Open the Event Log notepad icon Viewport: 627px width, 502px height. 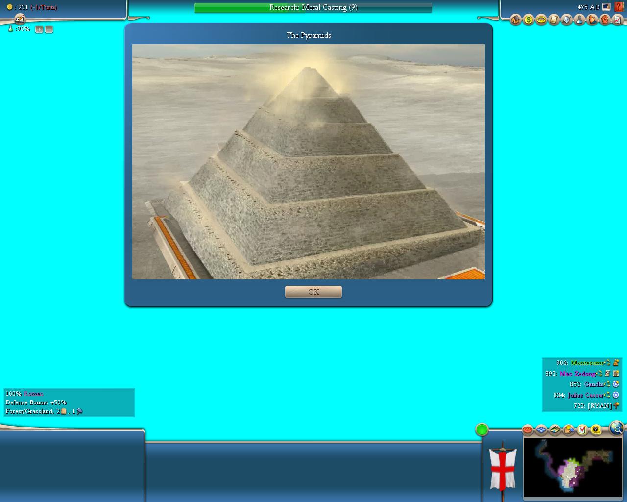[x=20, y=19]
